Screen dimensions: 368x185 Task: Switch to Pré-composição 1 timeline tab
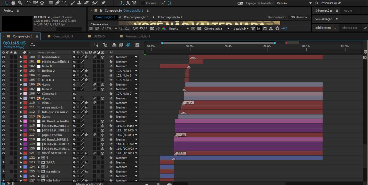[138, 36]
